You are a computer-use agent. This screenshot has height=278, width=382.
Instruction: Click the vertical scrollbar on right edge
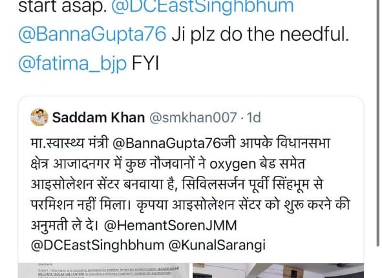click(377, 122)
